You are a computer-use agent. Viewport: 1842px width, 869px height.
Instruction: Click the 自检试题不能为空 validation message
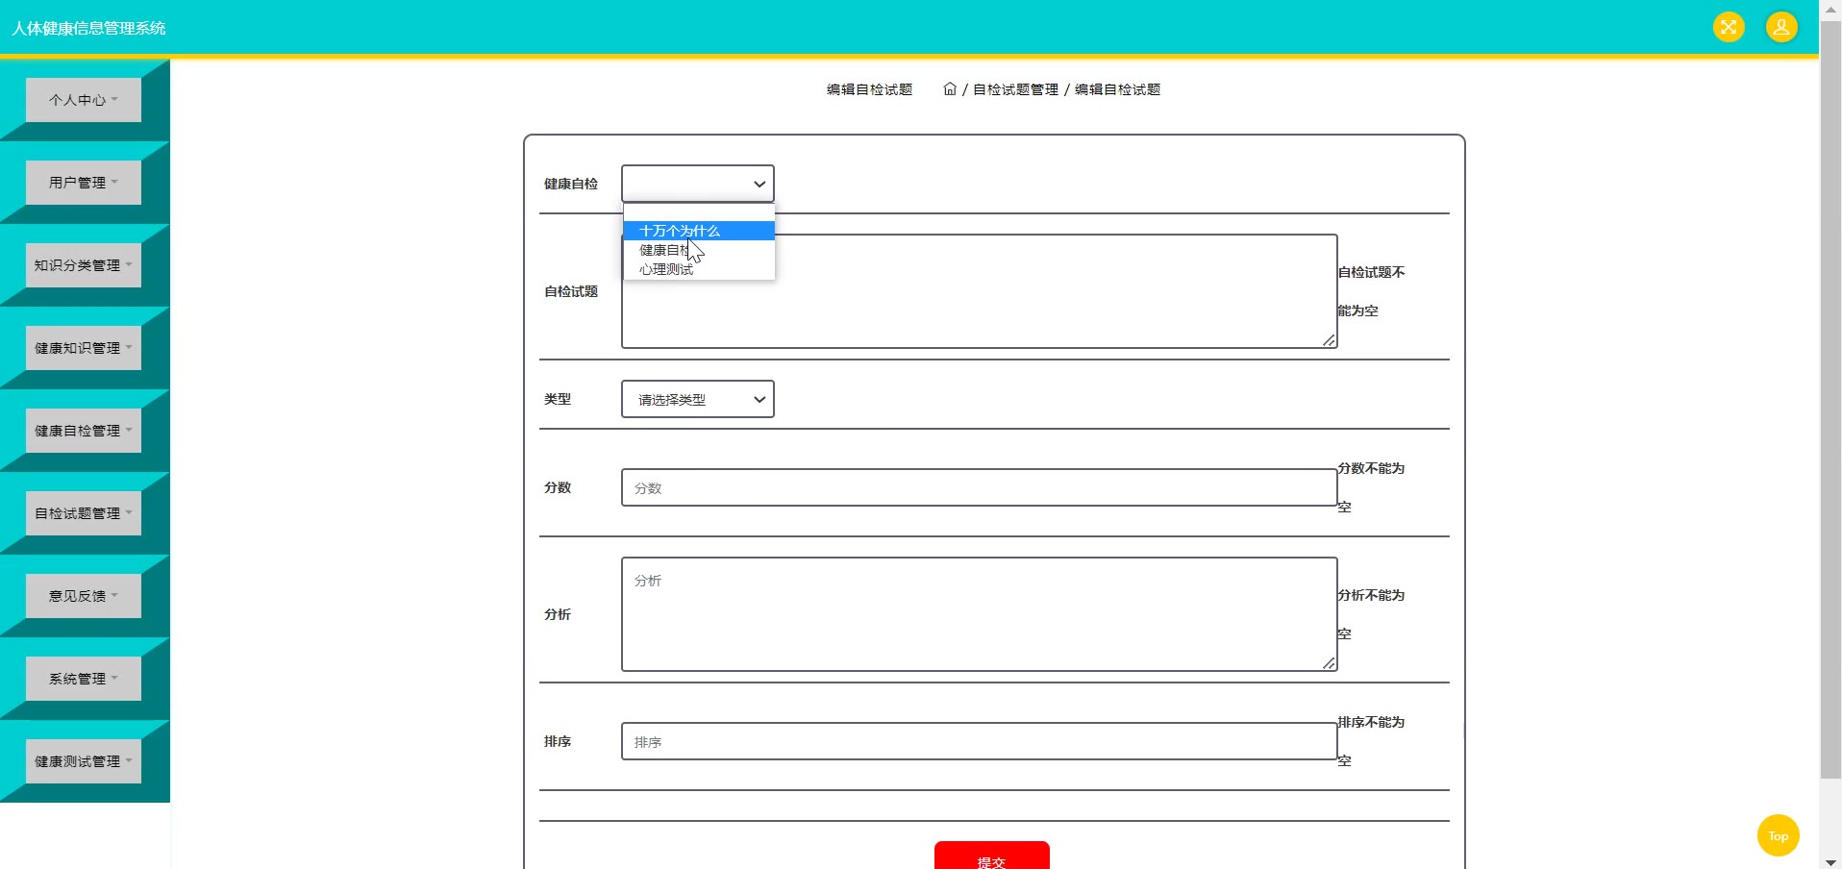point(1372,291)
